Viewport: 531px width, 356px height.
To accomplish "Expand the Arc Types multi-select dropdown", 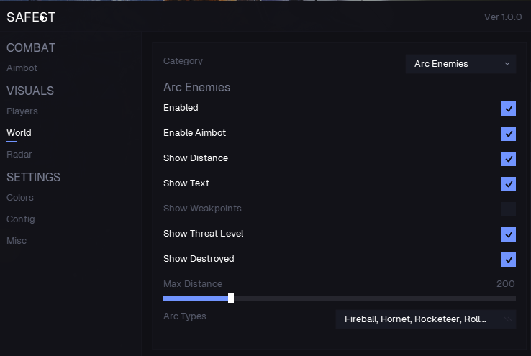I will tap(425, 319).
